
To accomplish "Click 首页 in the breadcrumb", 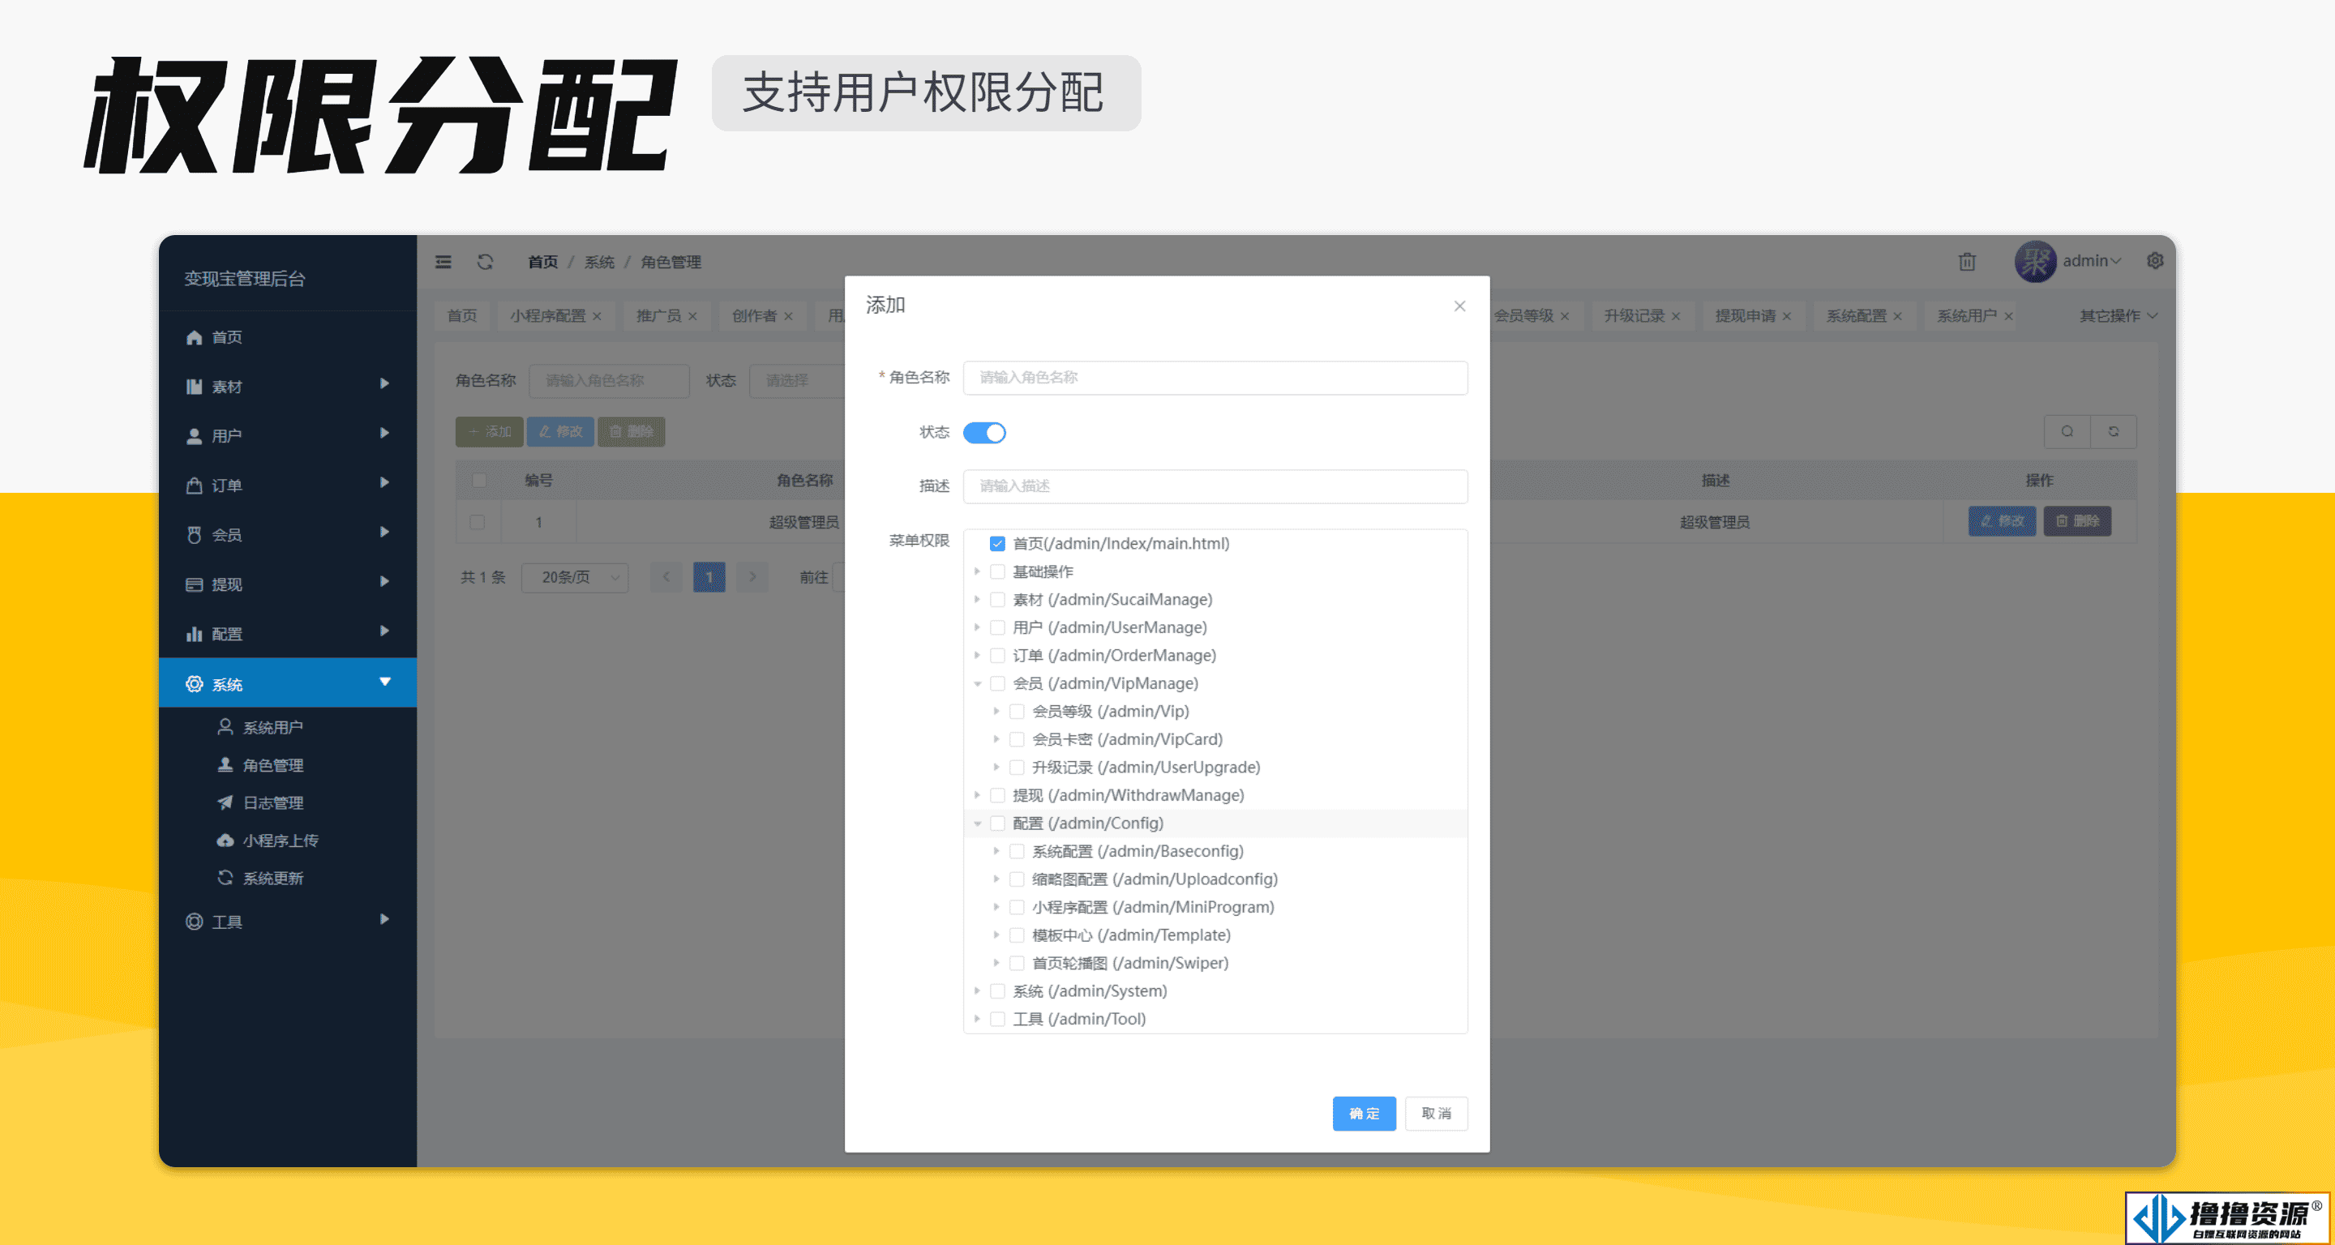I will (543, 262).
